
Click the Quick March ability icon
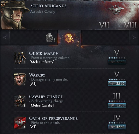point(20,58)
